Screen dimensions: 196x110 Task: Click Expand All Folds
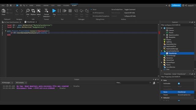click(130, 13)
